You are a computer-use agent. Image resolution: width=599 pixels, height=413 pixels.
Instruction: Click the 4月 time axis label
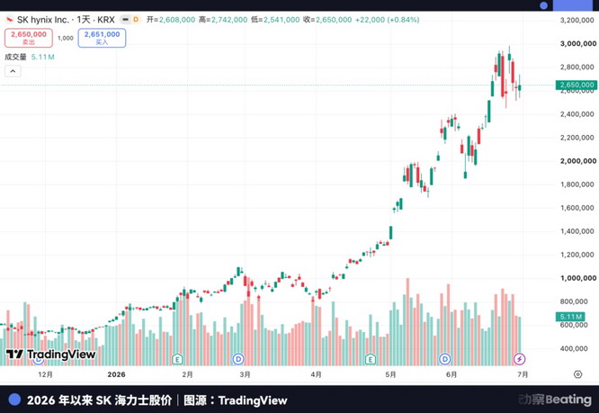316,374
